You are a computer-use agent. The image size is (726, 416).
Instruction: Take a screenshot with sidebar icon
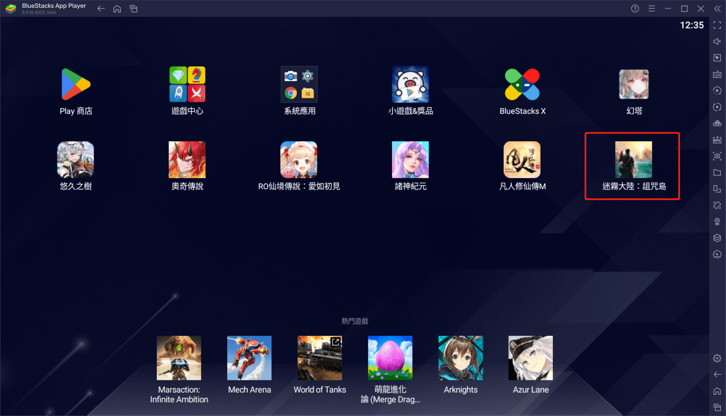pyautogui.click(x=717, y=156)
